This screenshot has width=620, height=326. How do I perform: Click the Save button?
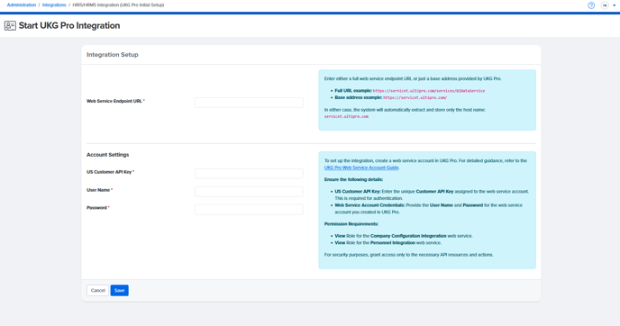pos(120,291)
